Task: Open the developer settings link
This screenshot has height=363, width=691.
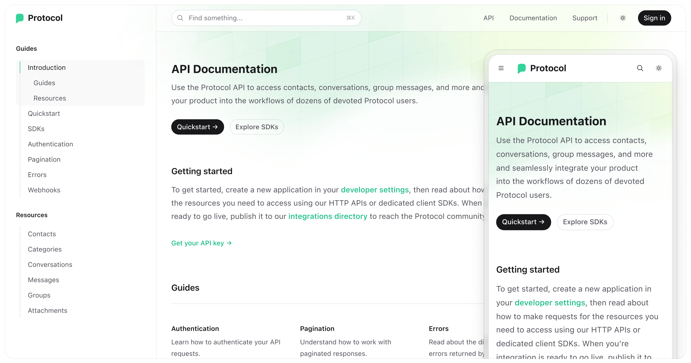Action: click(375, 190)
